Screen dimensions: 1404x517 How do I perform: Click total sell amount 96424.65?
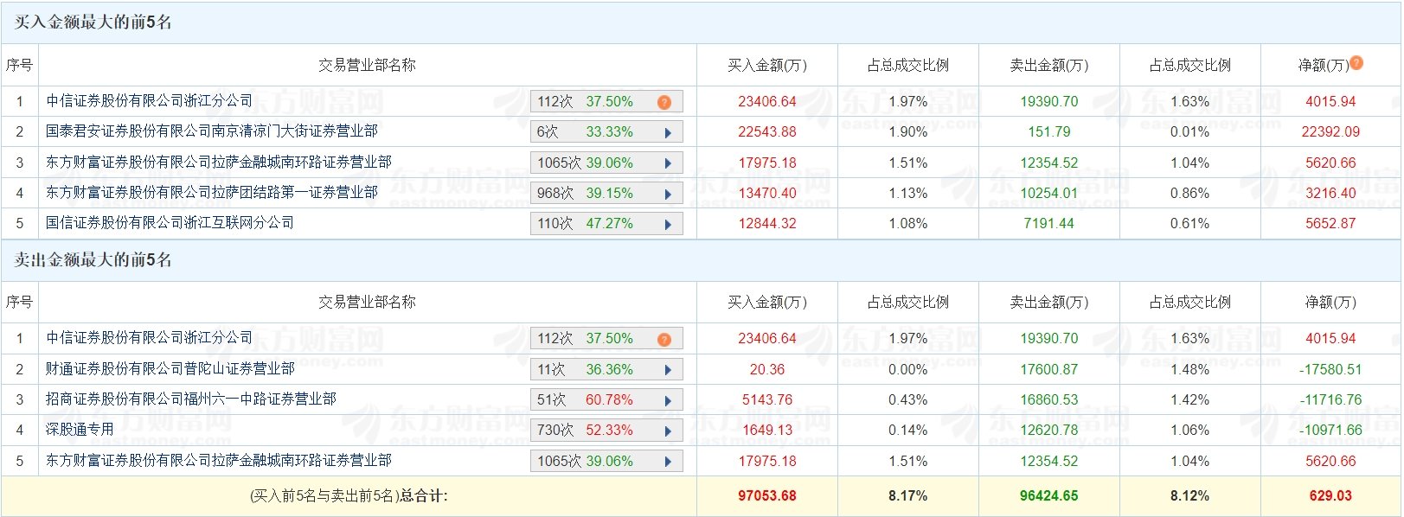tap(1049, 496)
